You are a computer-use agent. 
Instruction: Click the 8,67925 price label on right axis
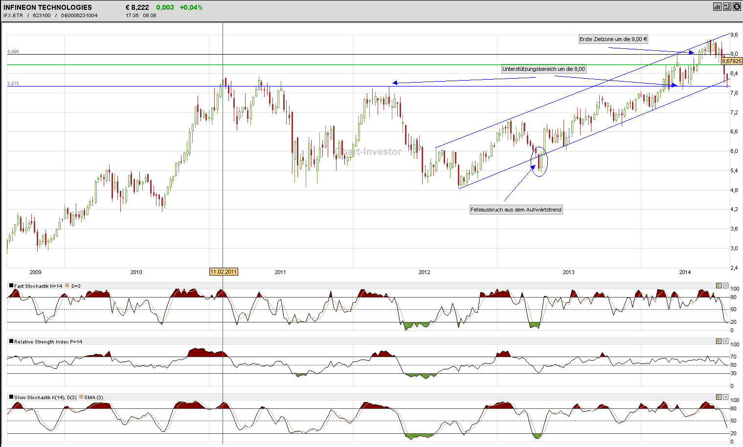731,61
